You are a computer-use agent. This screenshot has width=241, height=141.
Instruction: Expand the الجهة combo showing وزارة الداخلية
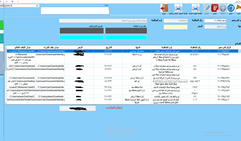(x=205, y=27)
